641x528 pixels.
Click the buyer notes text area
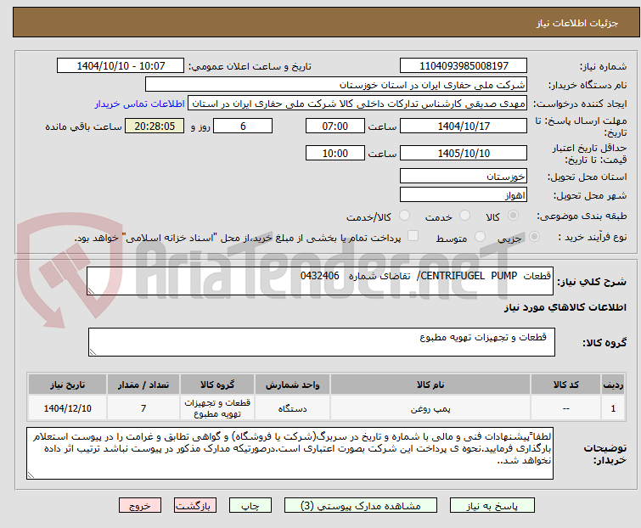coord(290,453)
